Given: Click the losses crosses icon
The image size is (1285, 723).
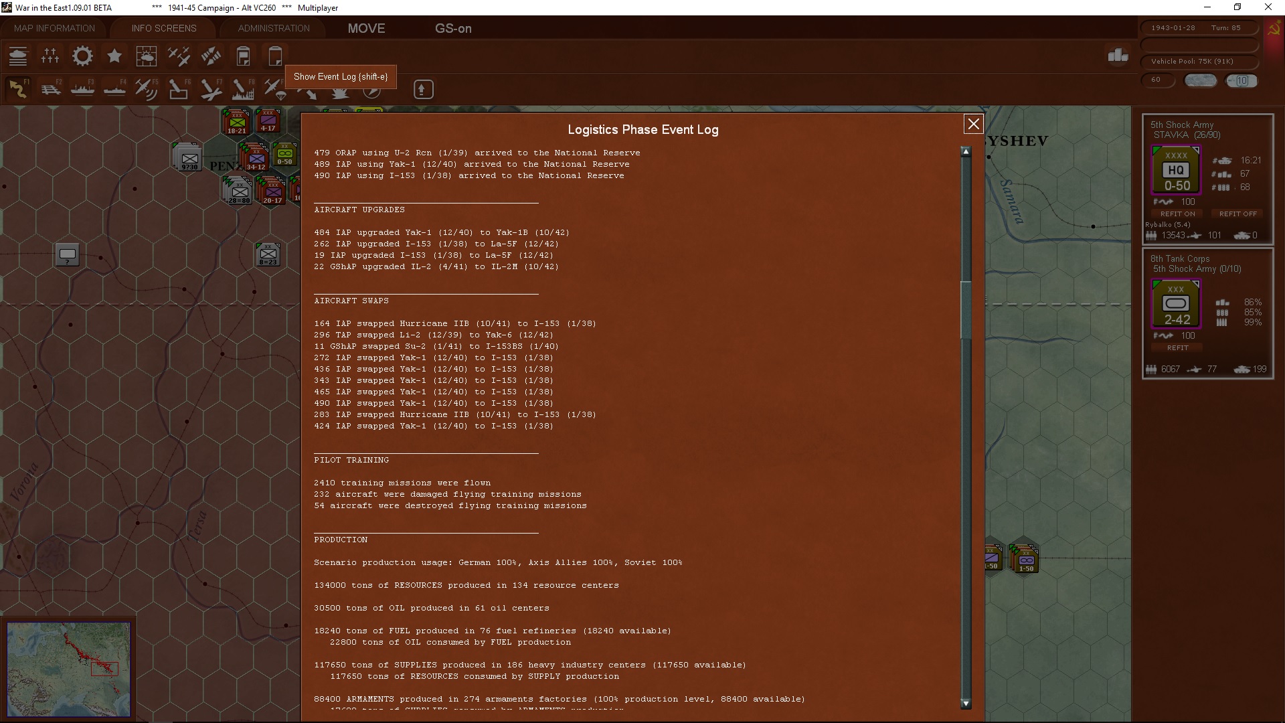Looking at the screenshot, I should [50, 56].
